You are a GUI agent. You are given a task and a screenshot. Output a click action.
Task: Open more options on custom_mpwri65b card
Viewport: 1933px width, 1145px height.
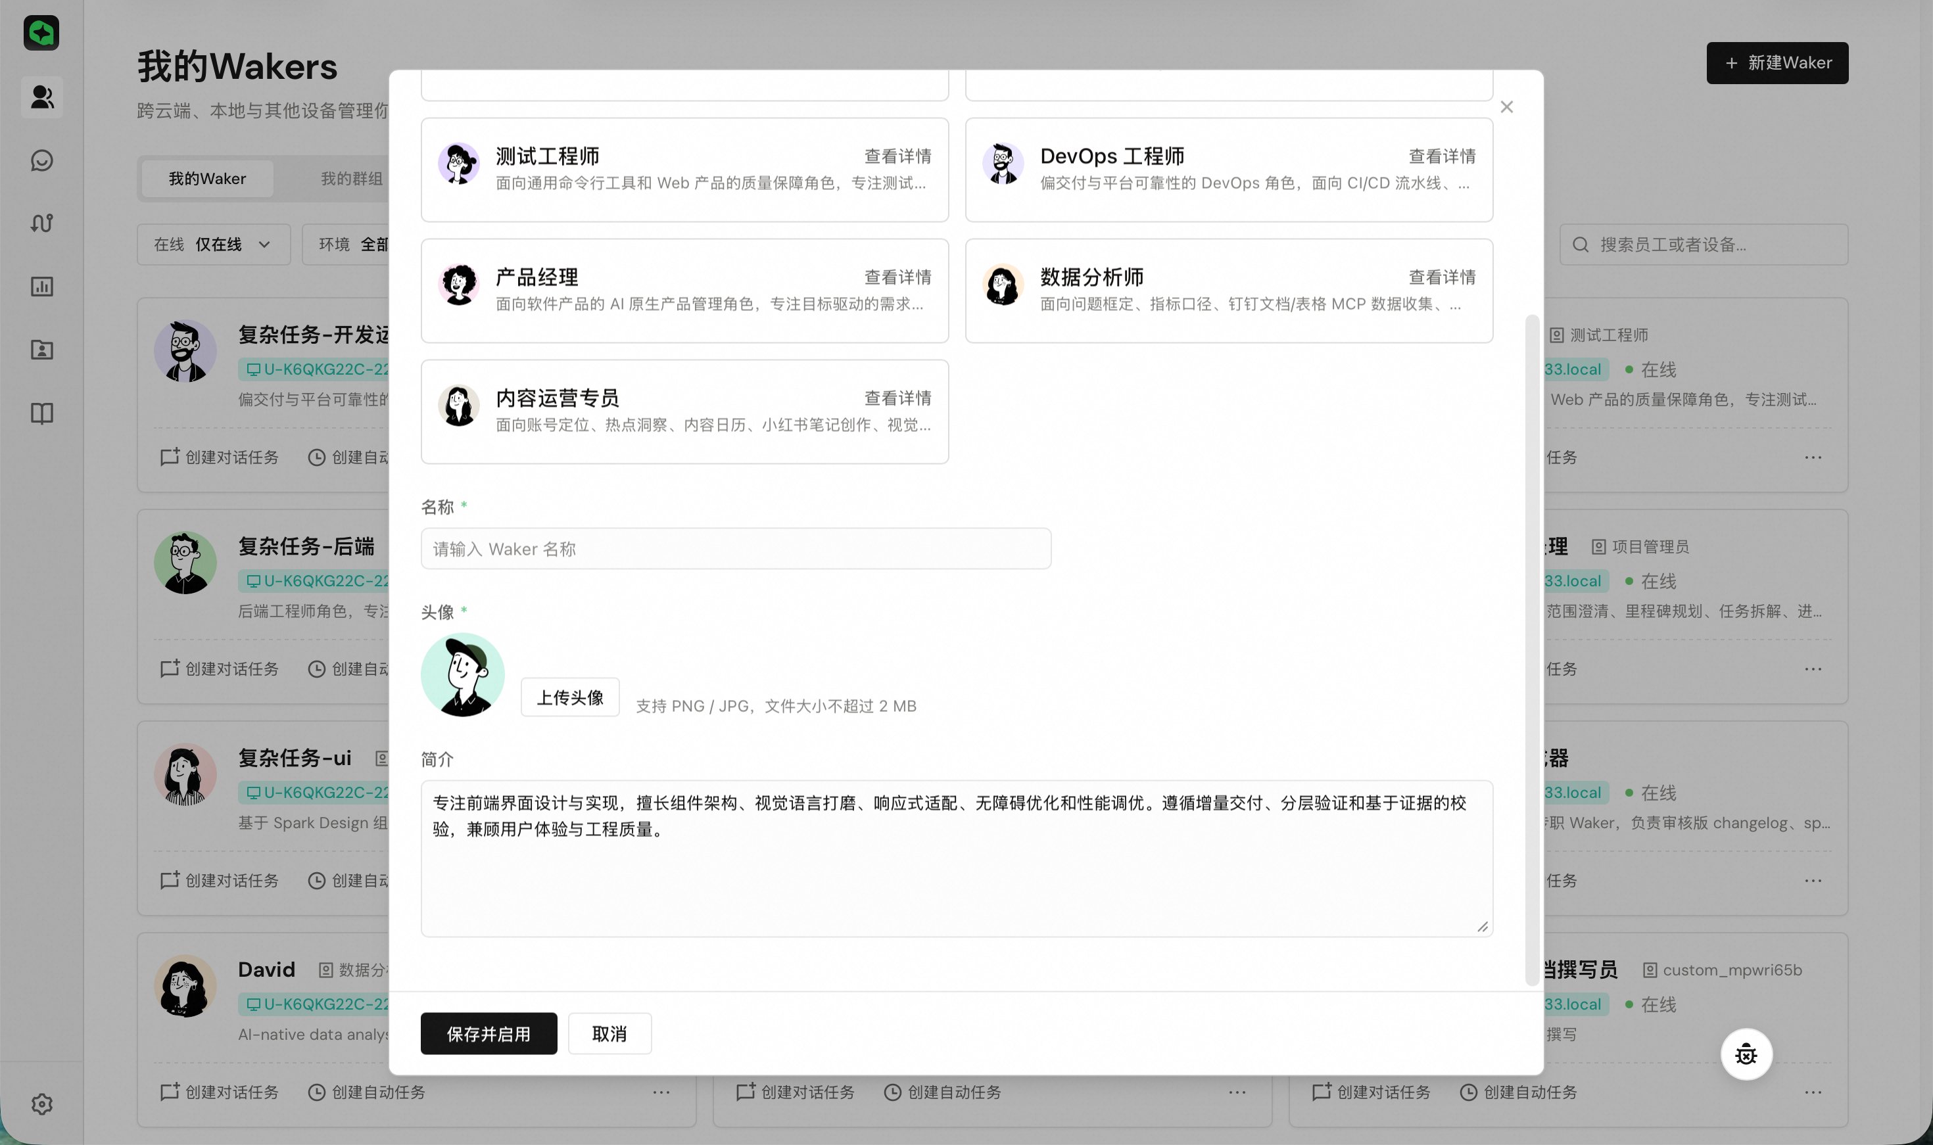click(x=1813, y=1092)
